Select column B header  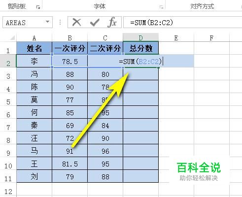coord(70,38)
